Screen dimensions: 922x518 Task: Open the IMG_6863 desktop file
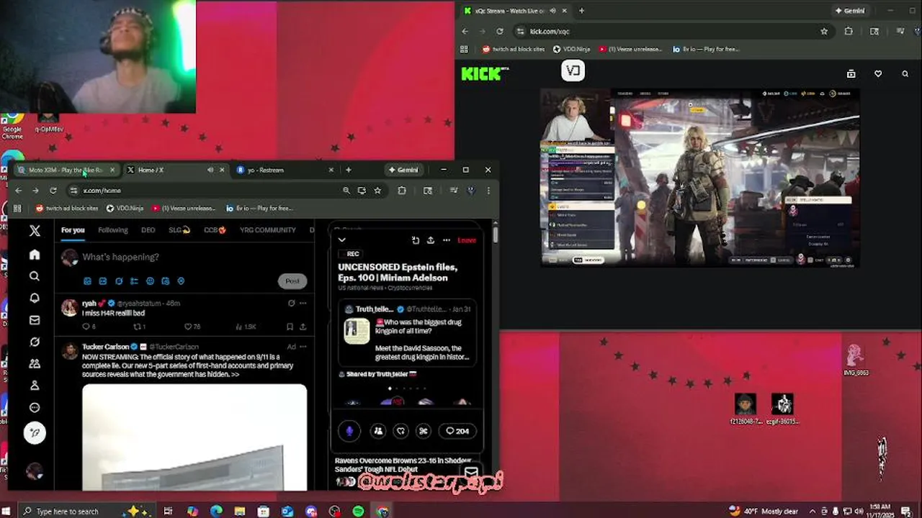tap(856, 360)
